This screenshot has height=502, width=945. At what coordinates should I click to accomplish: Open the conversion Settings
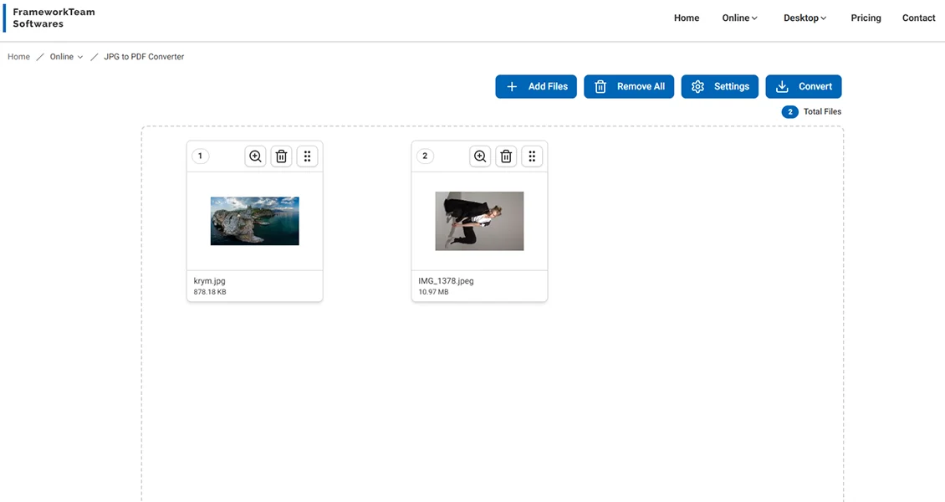[719, 86]
